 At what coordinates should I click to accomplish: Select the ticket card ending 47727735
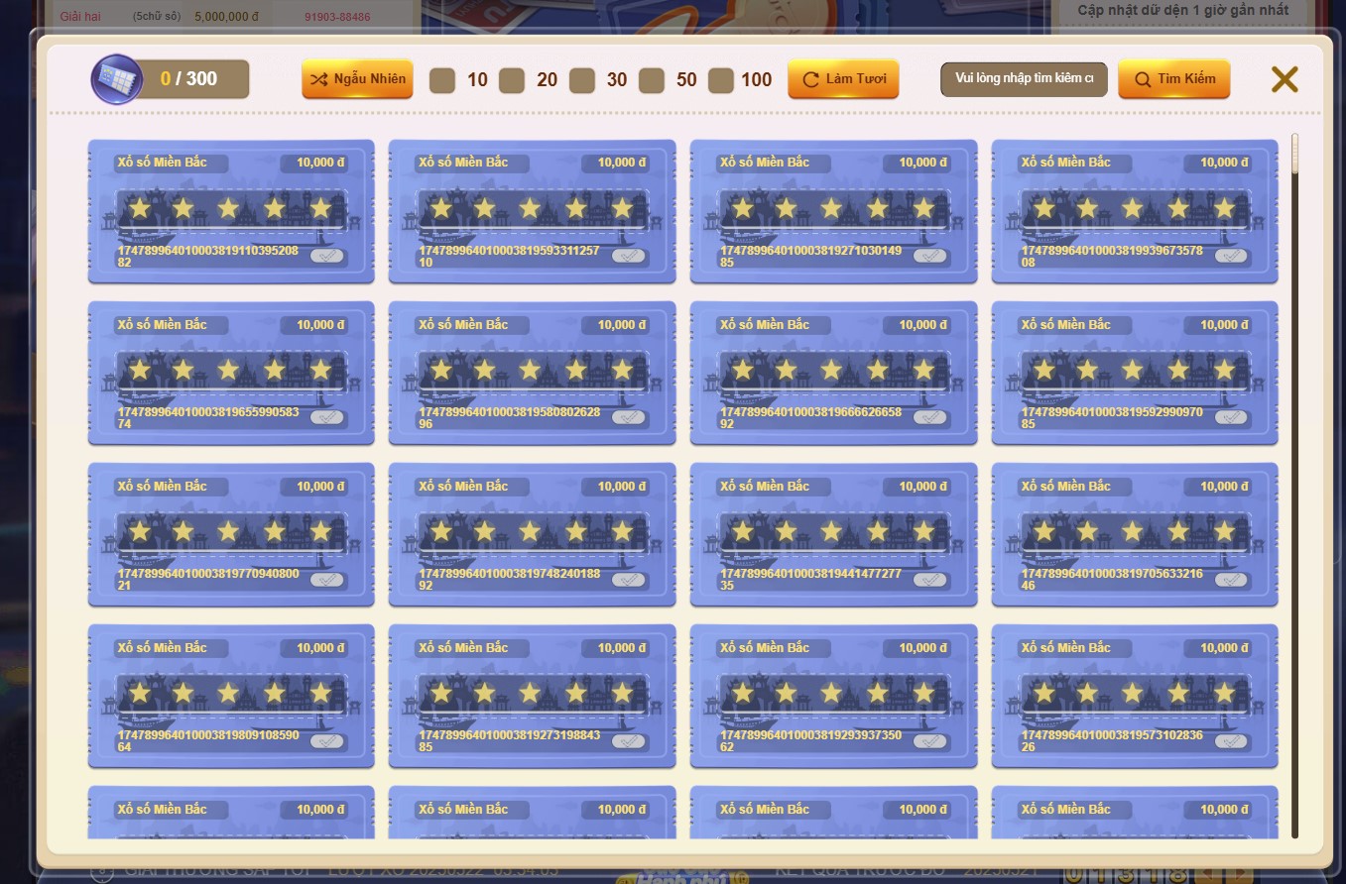point(834,534)
